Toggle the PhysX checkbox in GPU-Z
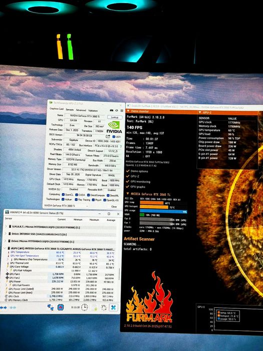 (93, 200)
